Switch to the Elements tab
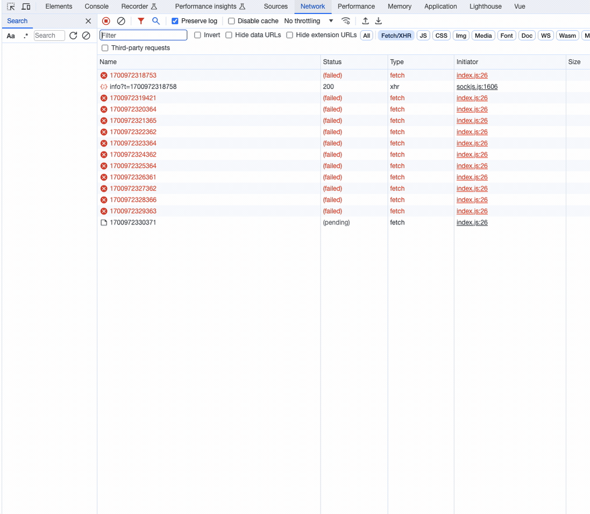Viewport: 590px width, 514px height. 59,6
